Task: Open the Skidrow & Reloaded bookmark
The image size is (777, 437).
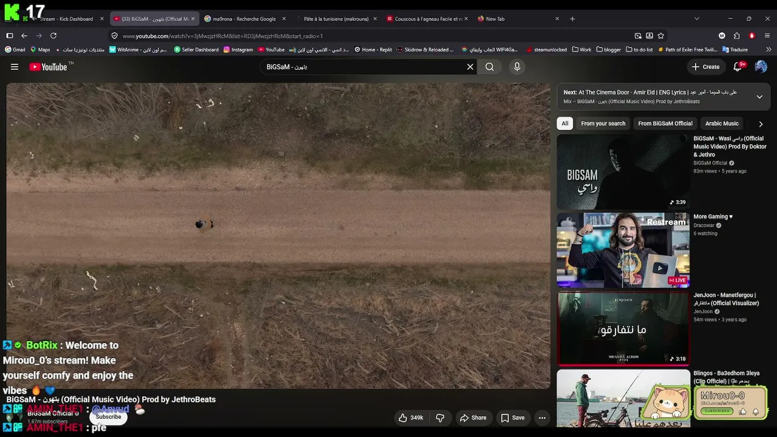Action: [425, 50]
